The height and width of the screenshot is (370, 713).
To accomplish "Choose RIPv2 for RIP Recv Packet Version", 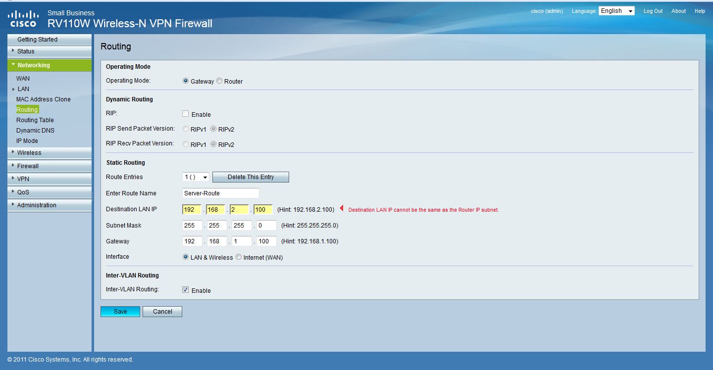I will pyautogui.click(x=213, y=144).
